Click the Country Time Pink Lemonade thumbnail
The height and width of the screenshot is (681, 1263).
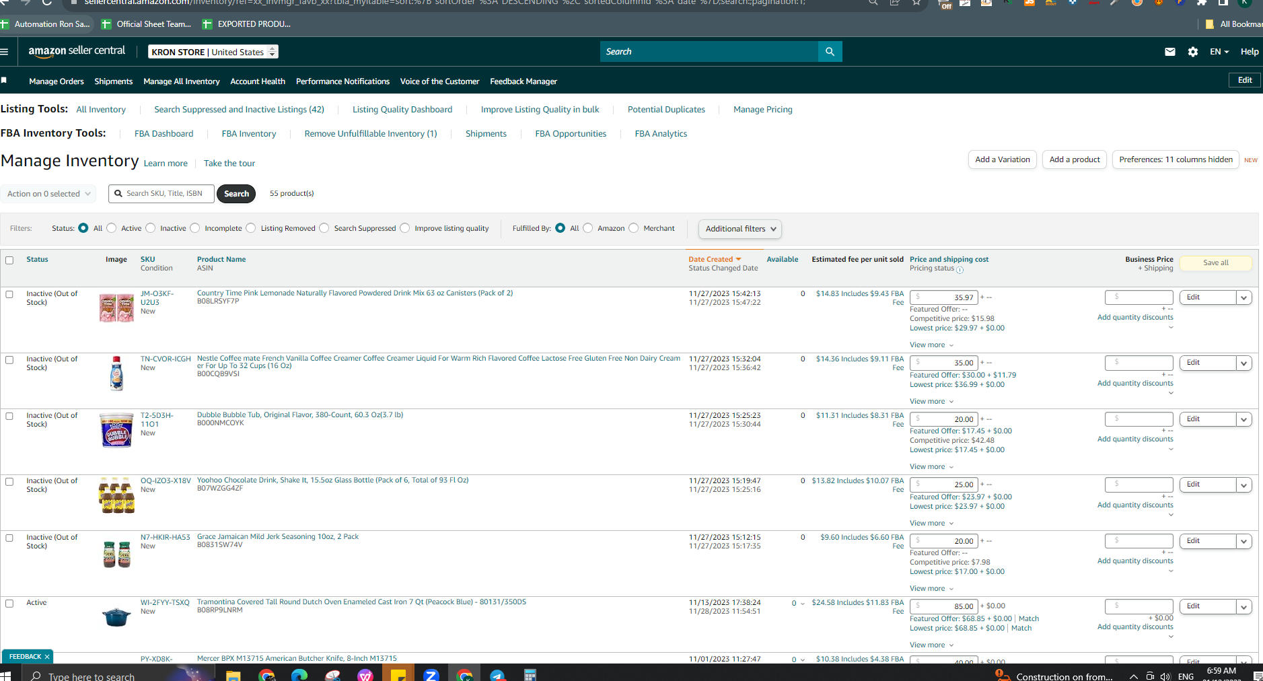[116, 308]
